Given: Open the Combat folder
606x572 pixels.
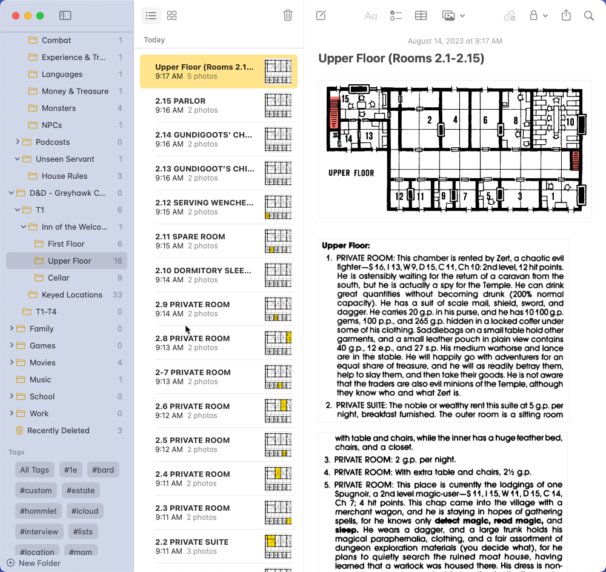Looking at the screenshot, I should (x=67, y=40).
